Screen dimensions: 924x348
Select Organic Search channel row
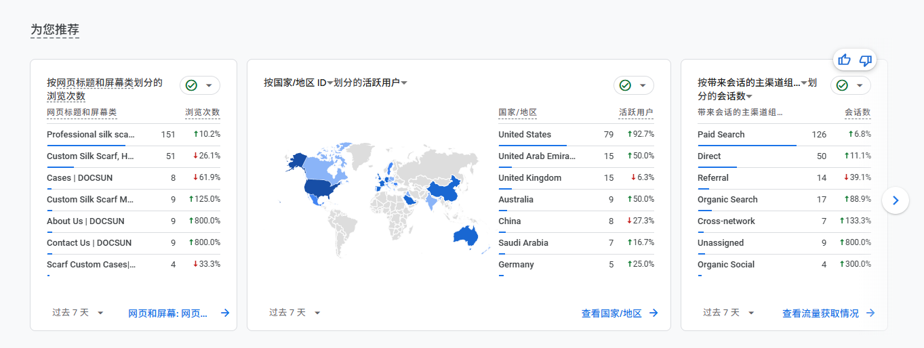point(784,200)
